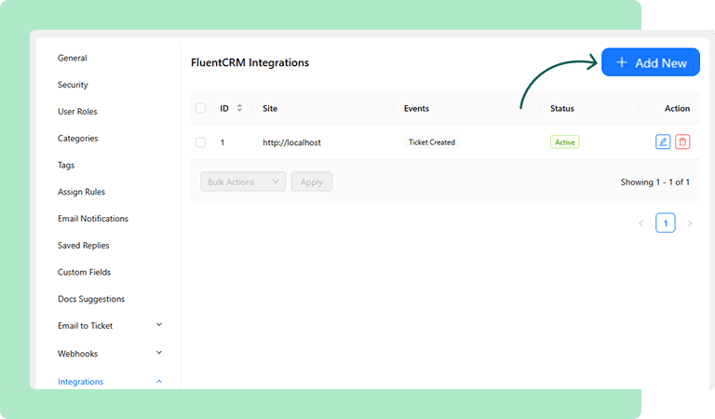
Task: Open Categories settings
Action: (77, 138)
